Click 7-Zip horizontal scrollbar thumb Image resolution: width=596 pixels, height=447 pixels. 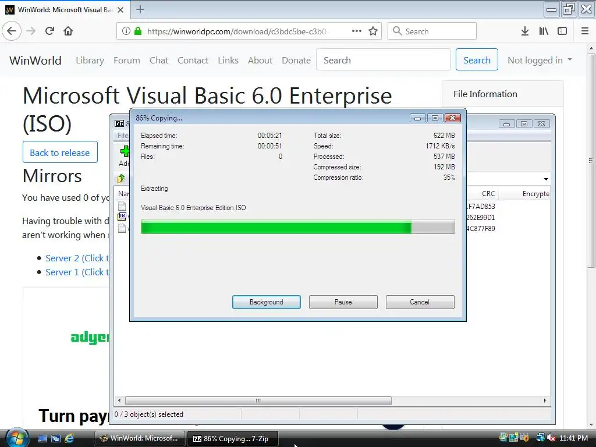[258, 400]
